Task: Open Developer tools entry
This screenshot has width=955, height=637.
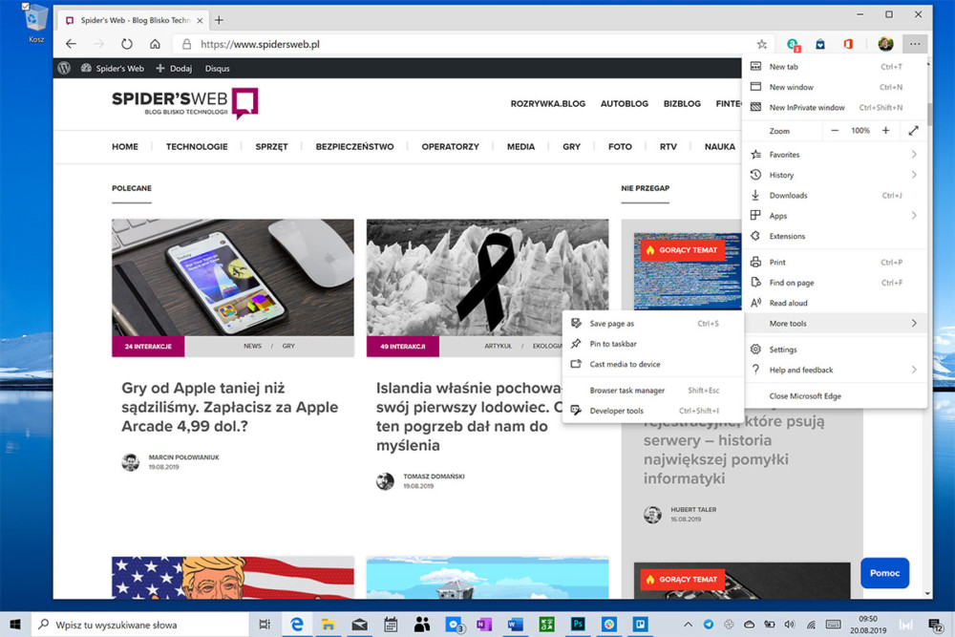Action: point(652,411)
